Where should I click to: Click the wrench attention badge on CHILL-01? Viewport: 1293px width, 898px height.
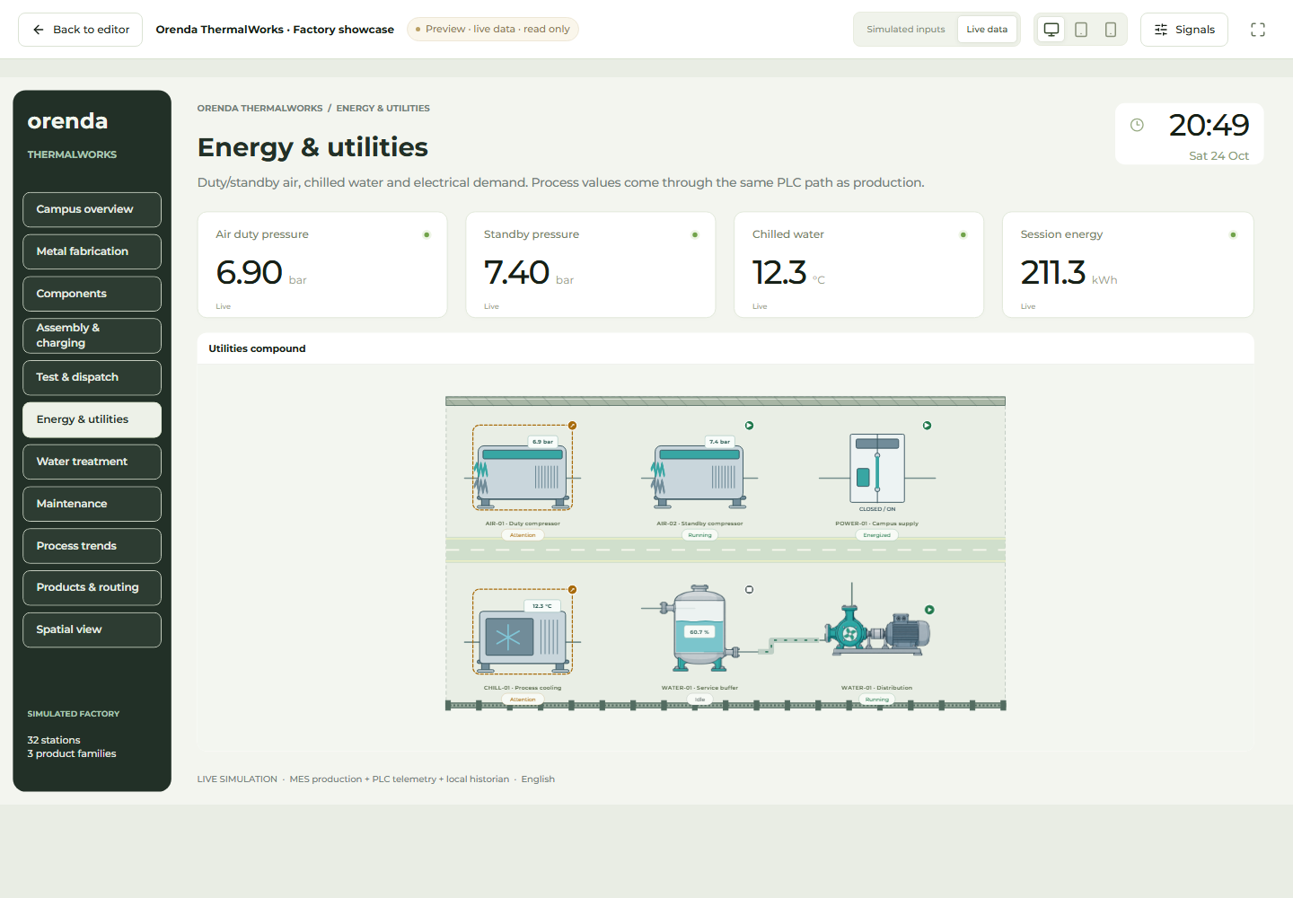572,590
